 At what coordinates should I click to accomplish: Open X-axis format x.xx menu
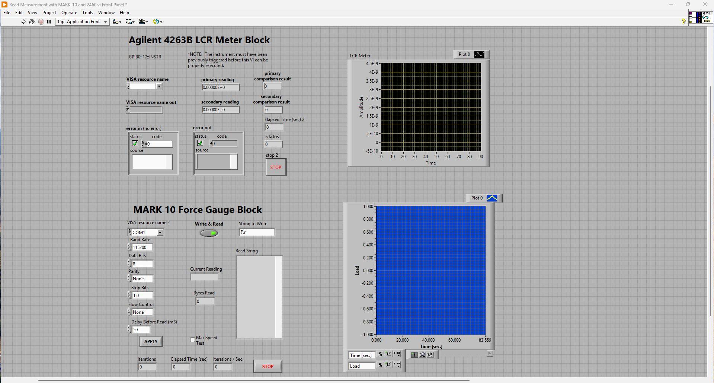[397, 354]
